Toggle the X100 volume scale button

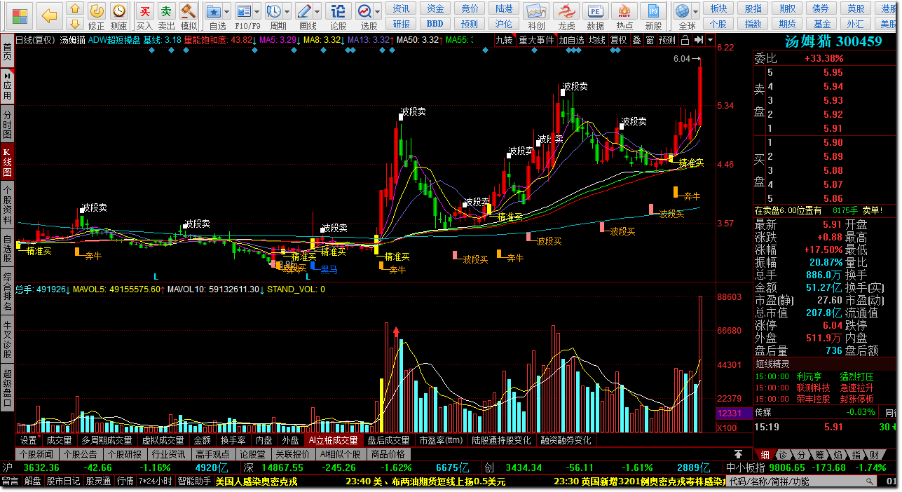tap(727, 428)
